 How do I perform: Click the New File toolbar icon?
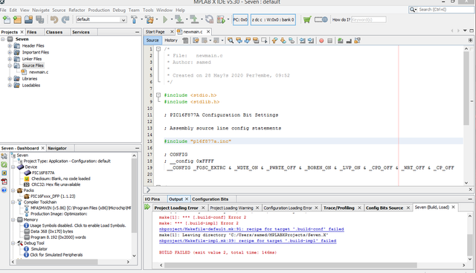[x=7, y=20]
